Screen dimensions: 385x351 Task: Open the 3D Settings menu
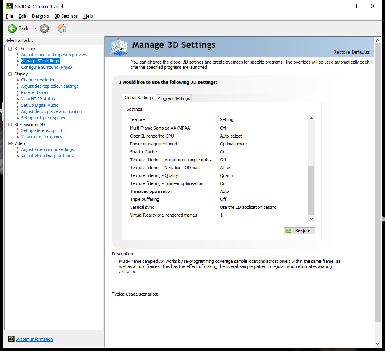(66, 16)
